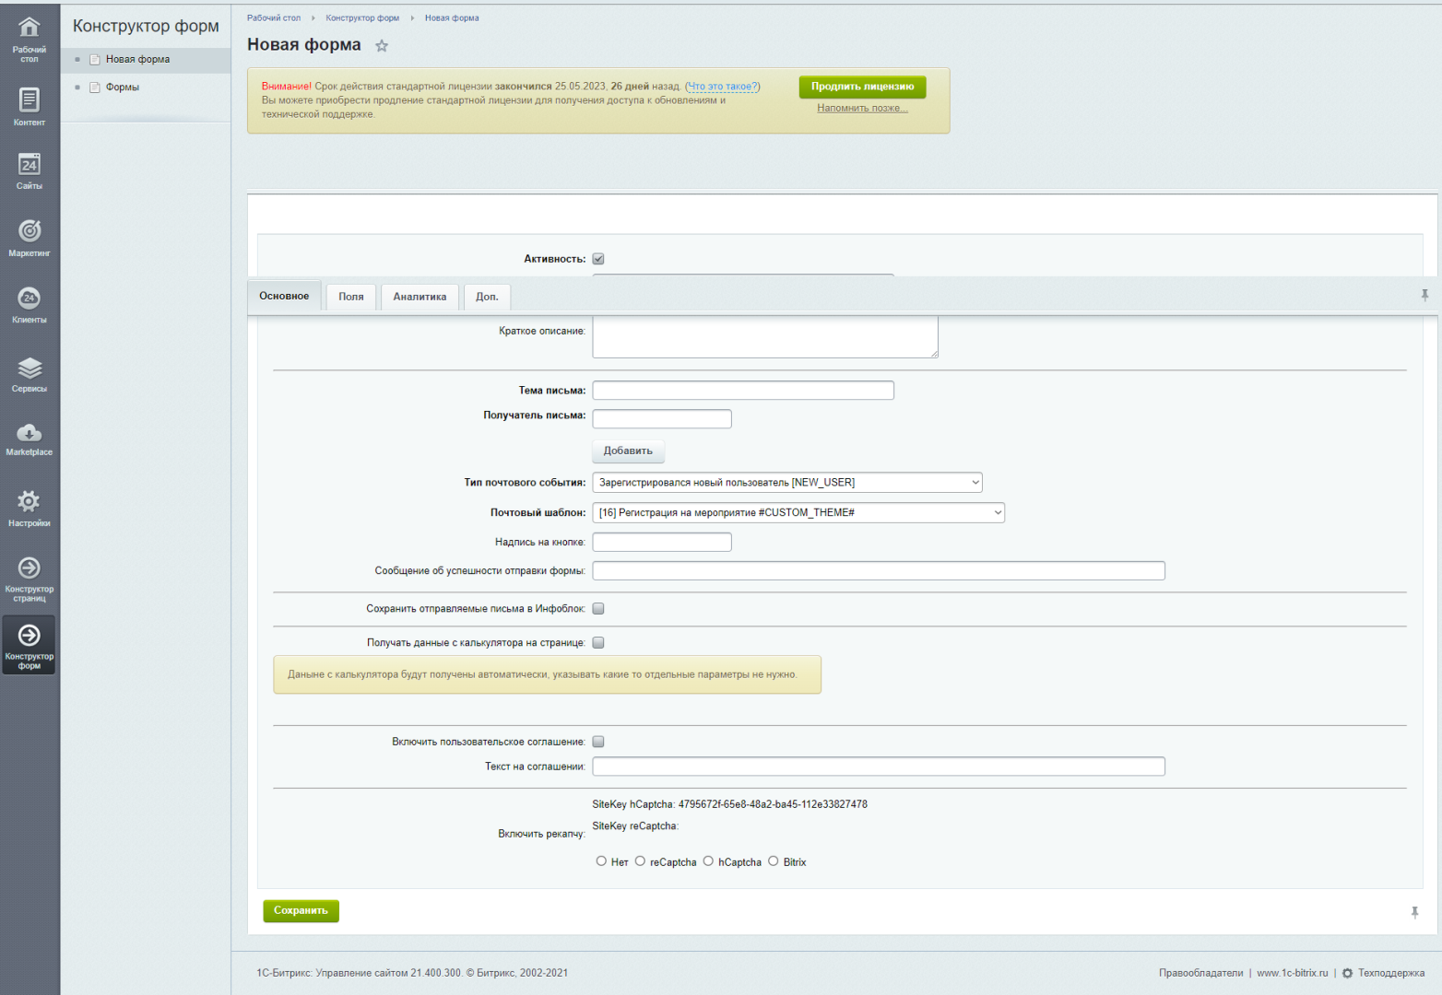
Task: Open the Настройки gear icon
Action: [30, 501]
